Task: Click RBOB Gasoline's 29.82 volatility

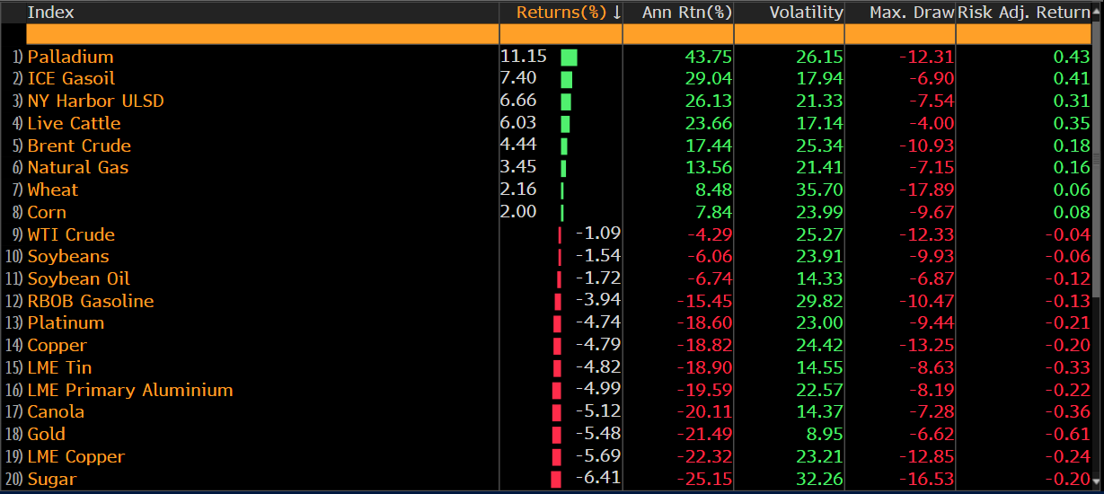Action: tap(819, 301)
